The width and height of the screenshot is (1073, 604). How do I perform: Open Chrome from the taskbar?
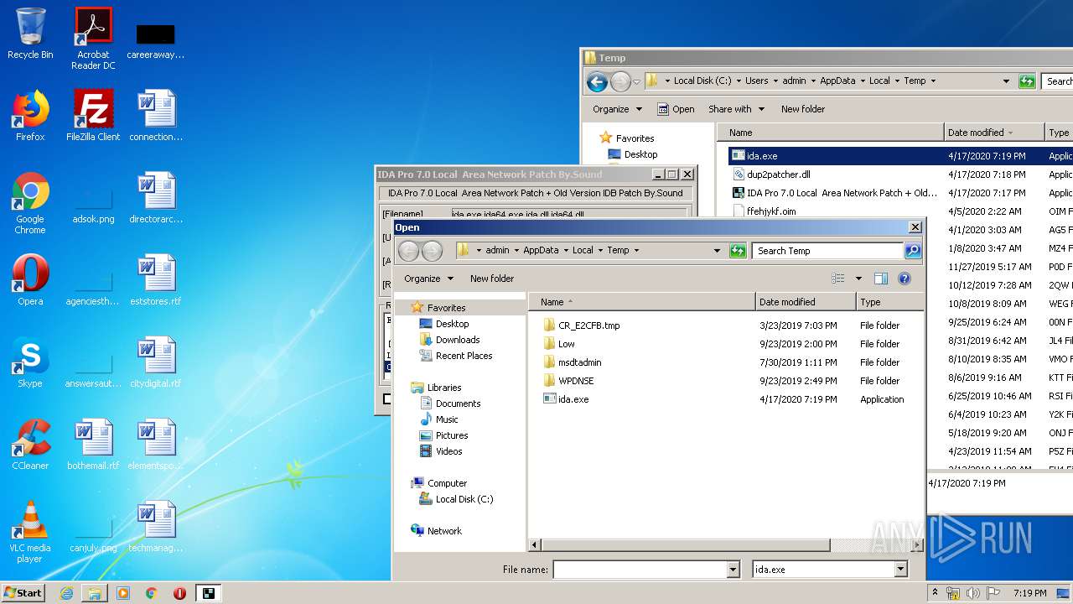pyautogui.click(x=152, y=593)
